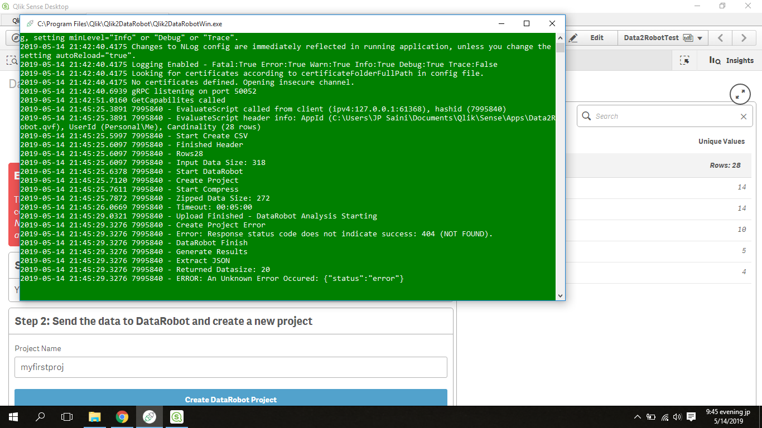Launch Google Chrome from the taskbar
Viewport: 762px width, 428px height.
[x=122, y=417]
